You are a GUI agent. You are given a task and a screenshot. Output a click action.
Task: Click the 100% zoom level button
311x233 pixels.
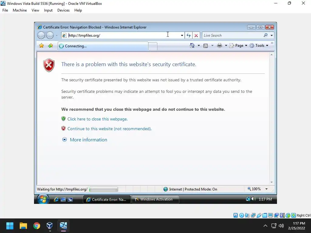pyautogui.click(x=254, y=189)
